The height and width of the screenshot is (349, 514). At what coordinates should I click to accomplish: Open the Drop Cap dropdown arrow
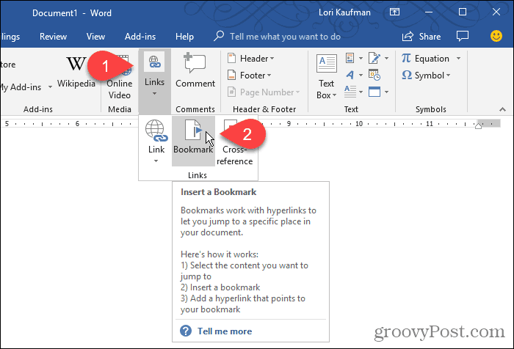[361, 92]
